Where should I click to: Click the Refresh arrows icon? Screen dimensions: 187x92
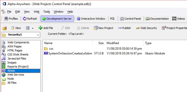pos(25,19)
